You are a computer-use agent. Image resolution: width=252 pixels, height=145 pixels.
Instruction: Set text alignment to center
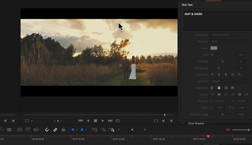click(x=219, y=88)
